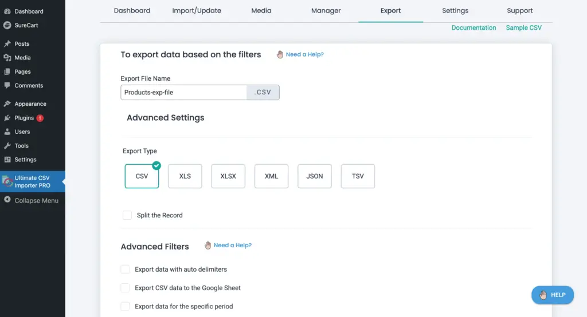Enable the Split the Record checkbox

coord(127,215)
